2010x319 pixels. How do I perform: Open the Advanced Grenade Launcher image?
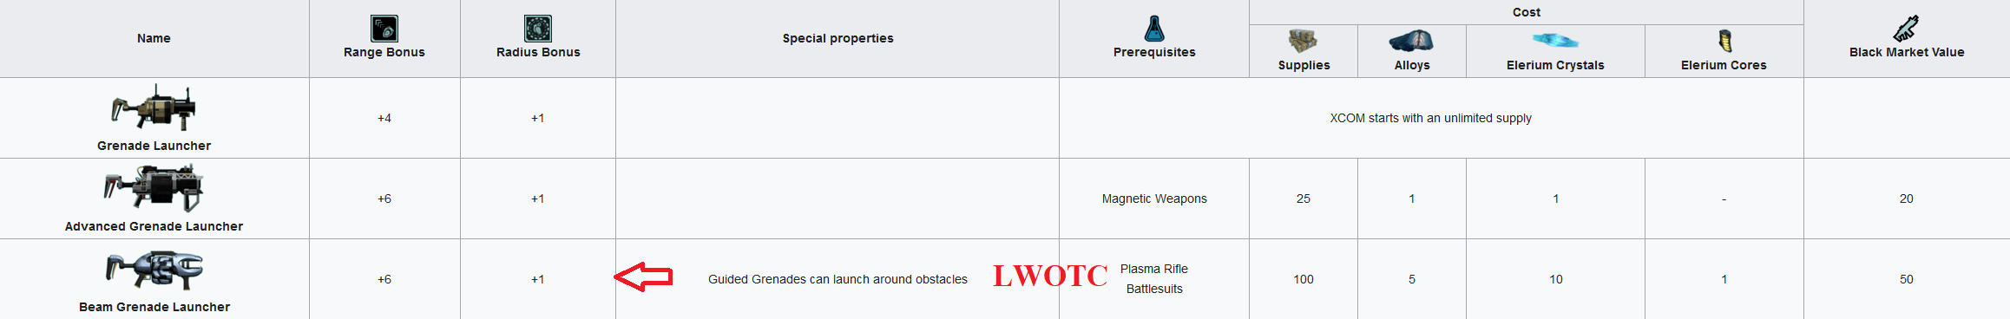tap(154, 188)
